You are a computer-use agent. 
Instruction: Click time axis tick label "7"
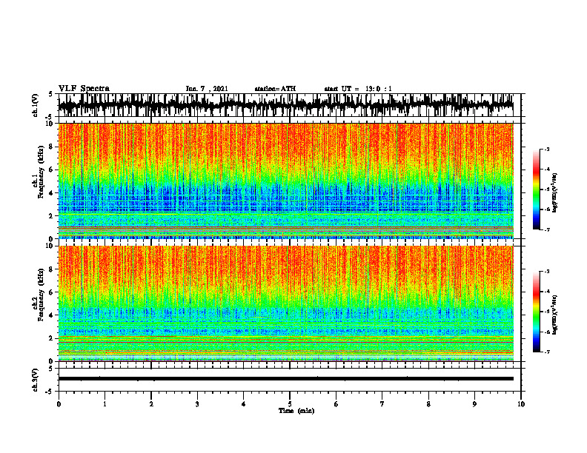coord(382,404)
